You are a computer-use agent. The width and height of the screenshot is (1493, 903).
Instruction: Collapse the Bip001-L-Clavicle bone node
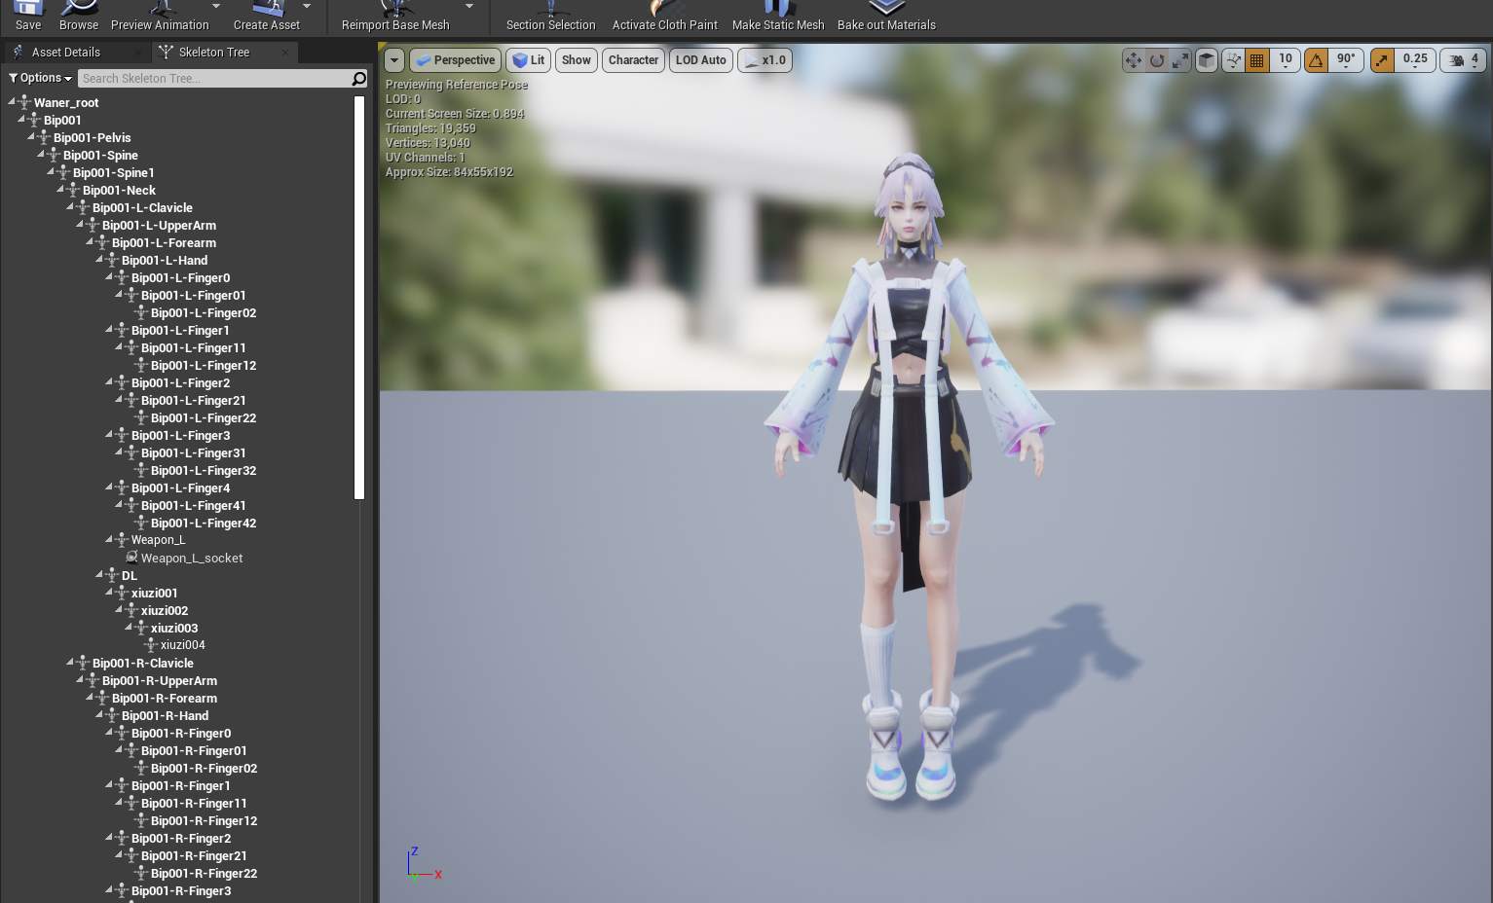coord(71,207)
